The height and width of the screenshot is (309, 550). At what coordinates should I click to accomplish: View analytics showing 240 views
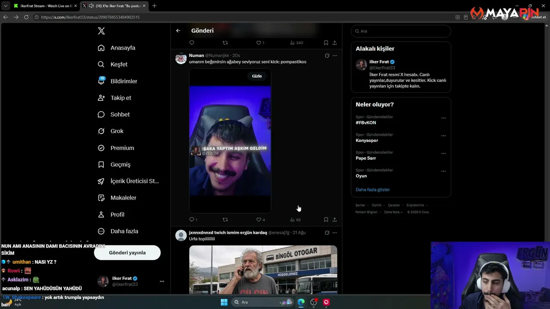(296, 42)
